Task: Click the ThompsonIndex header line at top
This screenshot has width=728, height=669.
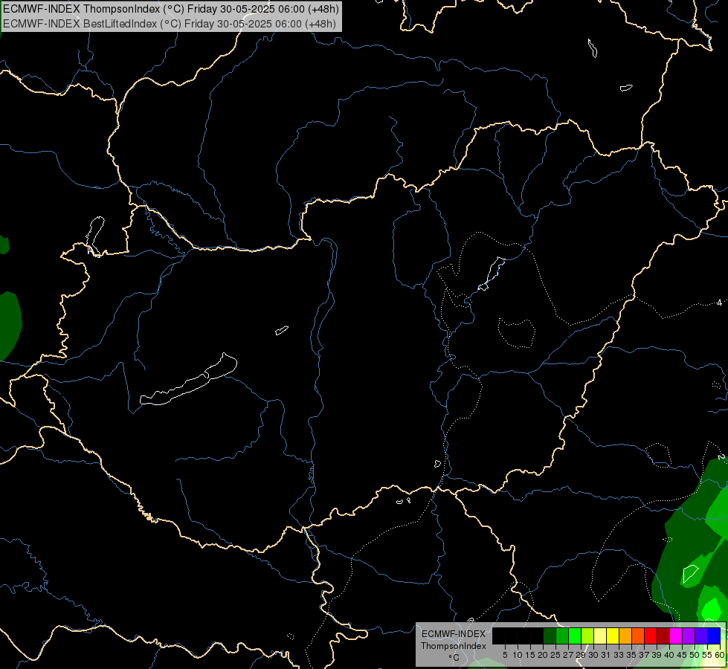Action: (171, 9)
